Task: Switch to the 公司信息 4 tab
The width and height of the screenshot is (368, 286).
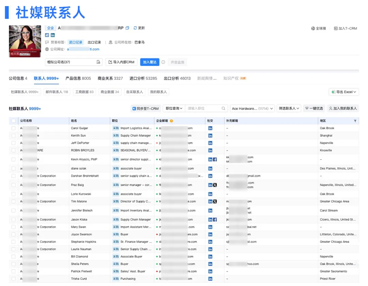Action: 18,79
